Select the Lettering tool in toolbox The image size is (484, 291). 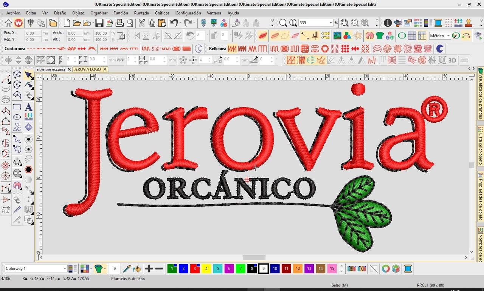tap(28, 107)
